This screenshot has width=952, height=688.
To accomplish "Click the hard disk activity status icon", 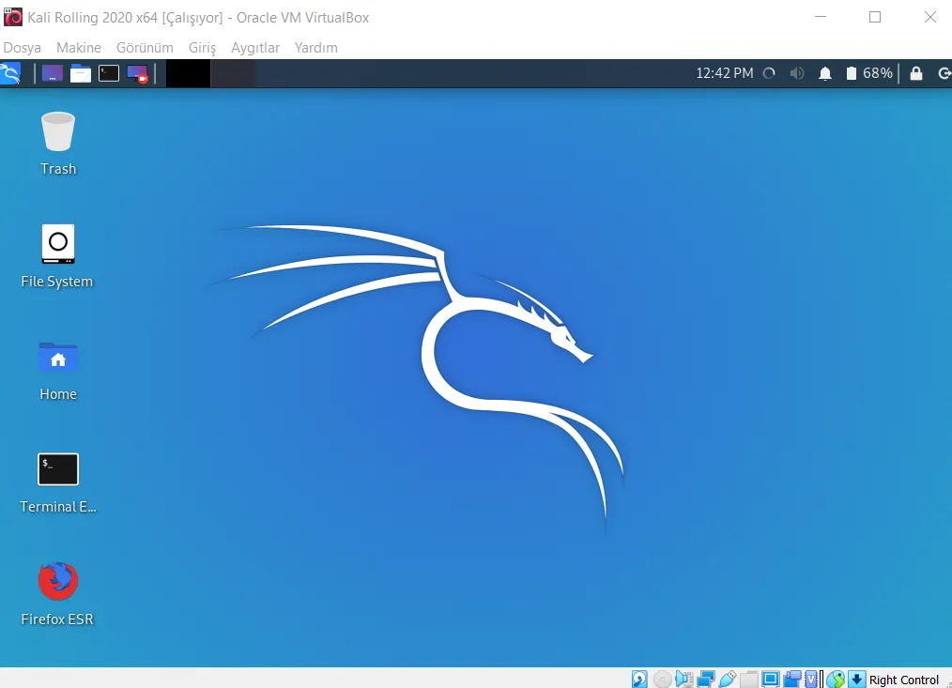I will coord(639,679).
